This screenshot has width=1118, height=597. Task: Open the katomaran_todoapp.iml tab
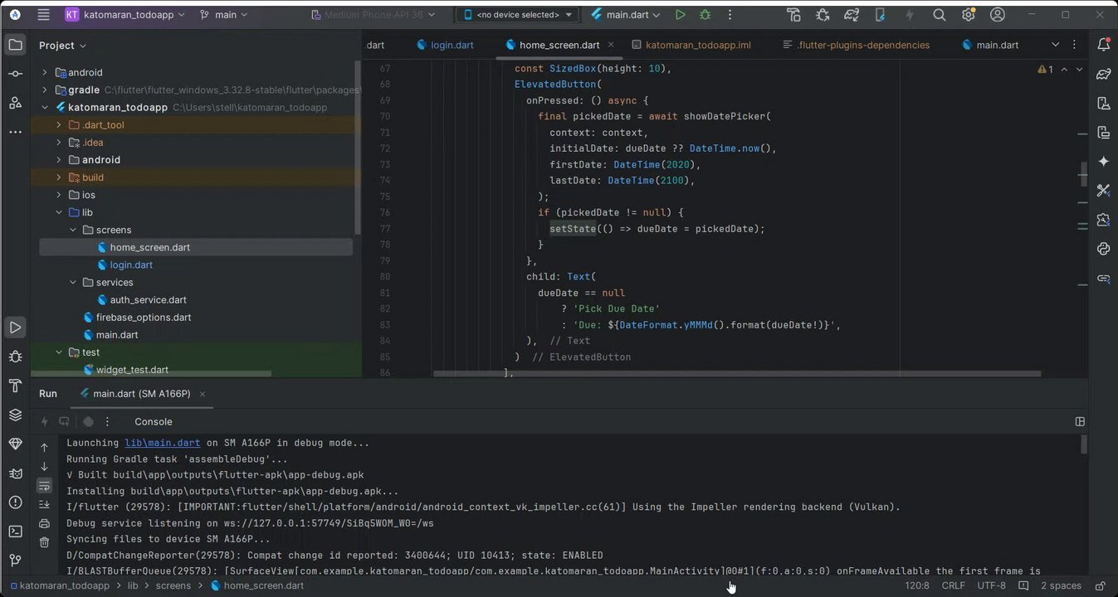click(697, 45)
